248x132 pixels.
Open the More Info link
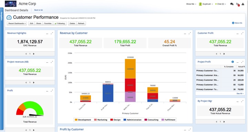(237, 23)
